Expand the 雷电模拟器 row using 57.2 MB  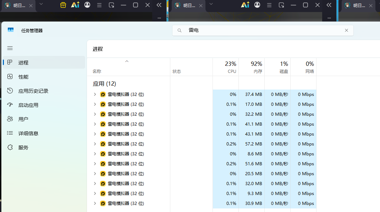[95, 144]
